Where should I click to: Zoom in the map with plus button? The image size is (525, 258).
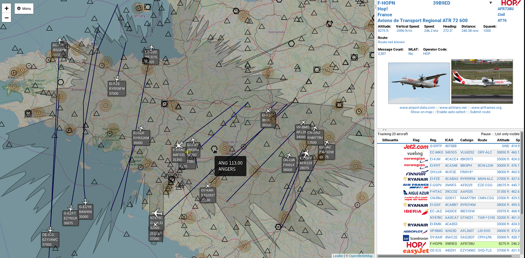pos(6,8)
